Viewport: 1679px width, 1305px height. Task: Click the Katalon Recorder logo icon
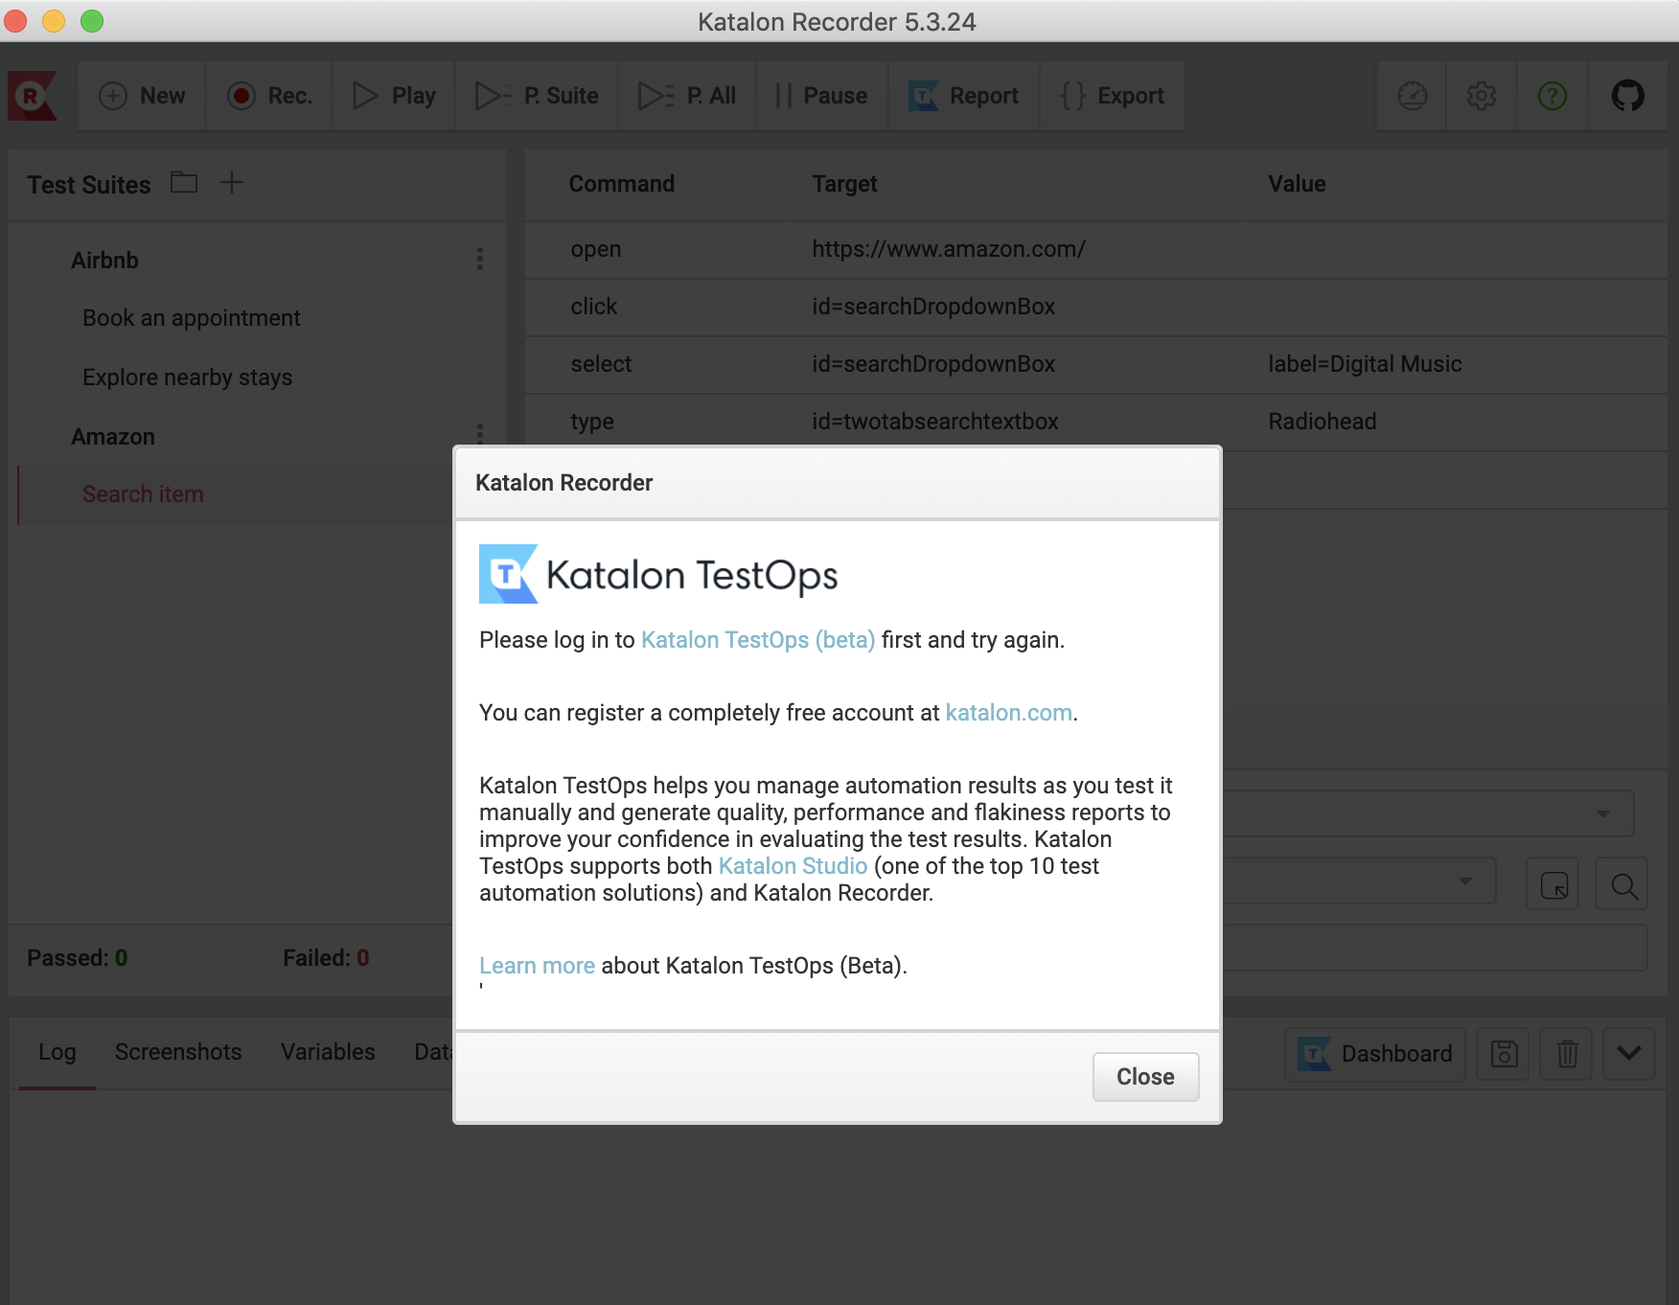point(33,96)
